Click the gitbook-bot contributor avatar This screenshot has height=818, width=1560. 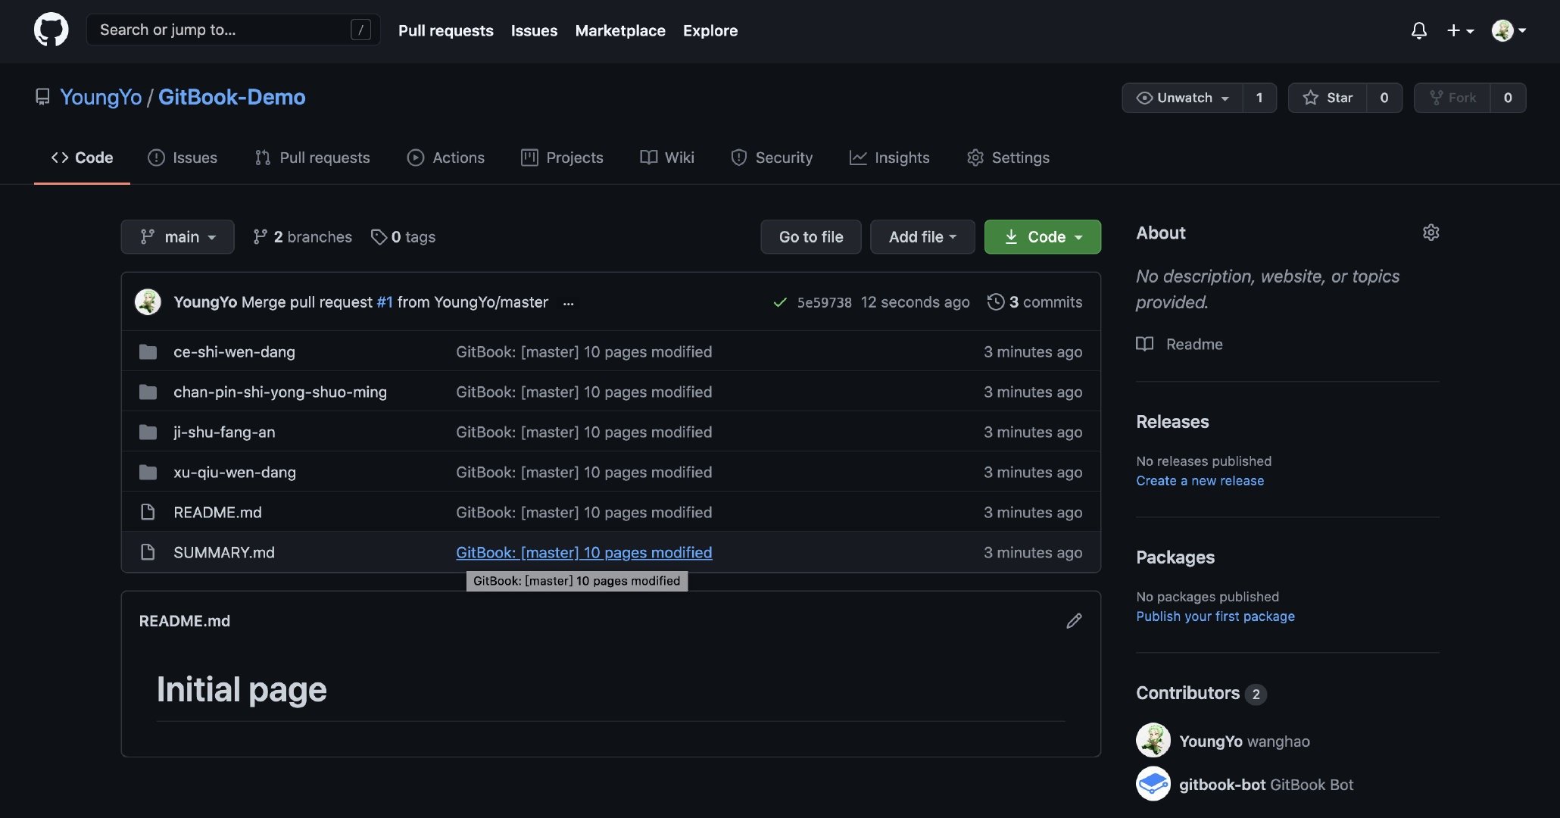(x=1153, y=784)
